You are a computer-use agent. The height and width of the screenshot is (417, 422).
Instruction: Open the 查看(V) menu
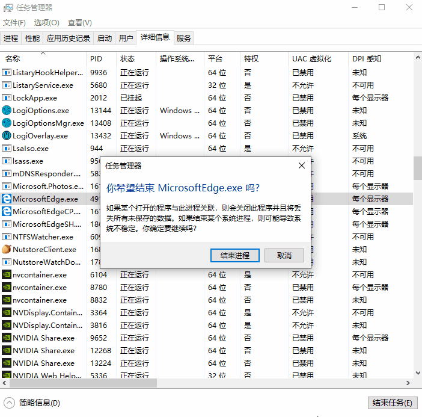(80, 23)
